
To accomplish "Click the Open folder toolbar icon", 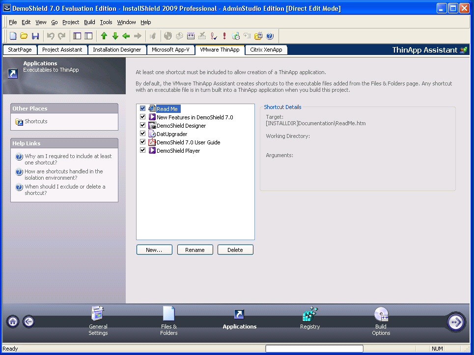I will pos(24,36).
